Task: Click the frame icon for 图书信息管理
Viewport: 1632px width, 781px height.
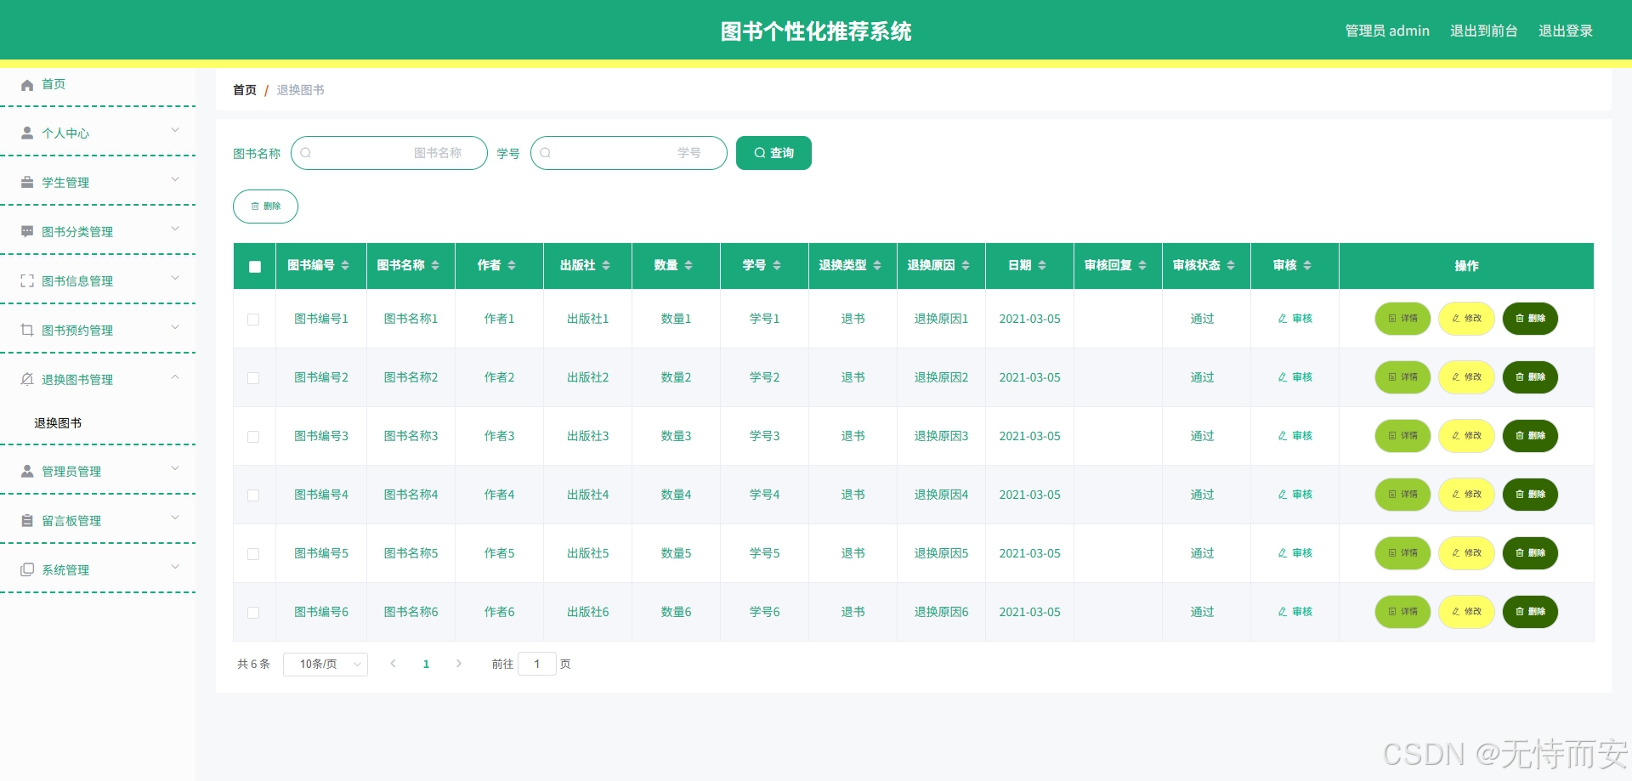Action: pyautogui.click(x=27, y=281)
